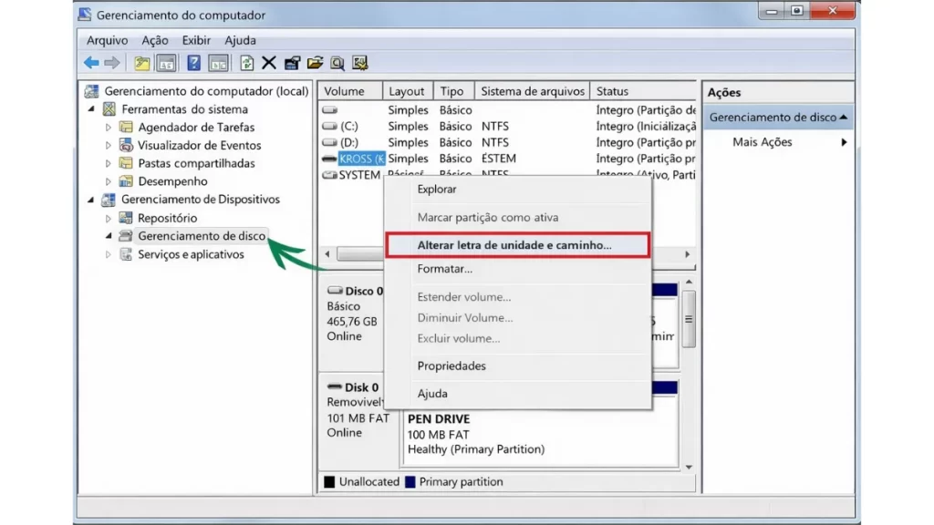Open the Arquivo menu
934x525 pixels.
(107, 40)
